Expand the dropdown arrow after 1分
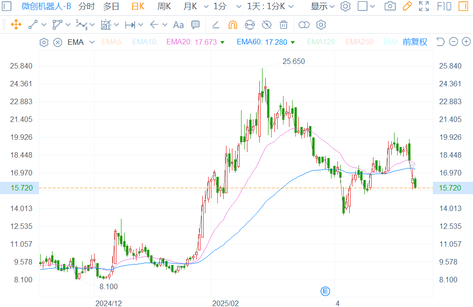Screen dimensions: 473x307 pyautogui.click(x=239, y=6)
